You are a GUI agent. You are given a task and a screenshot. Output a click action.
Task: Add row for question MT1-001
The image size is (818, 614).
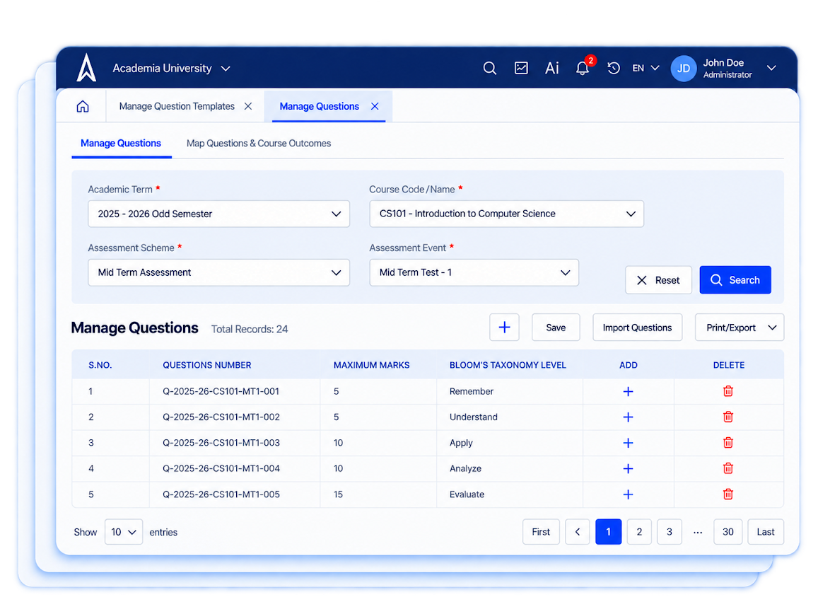coord(628,392)
